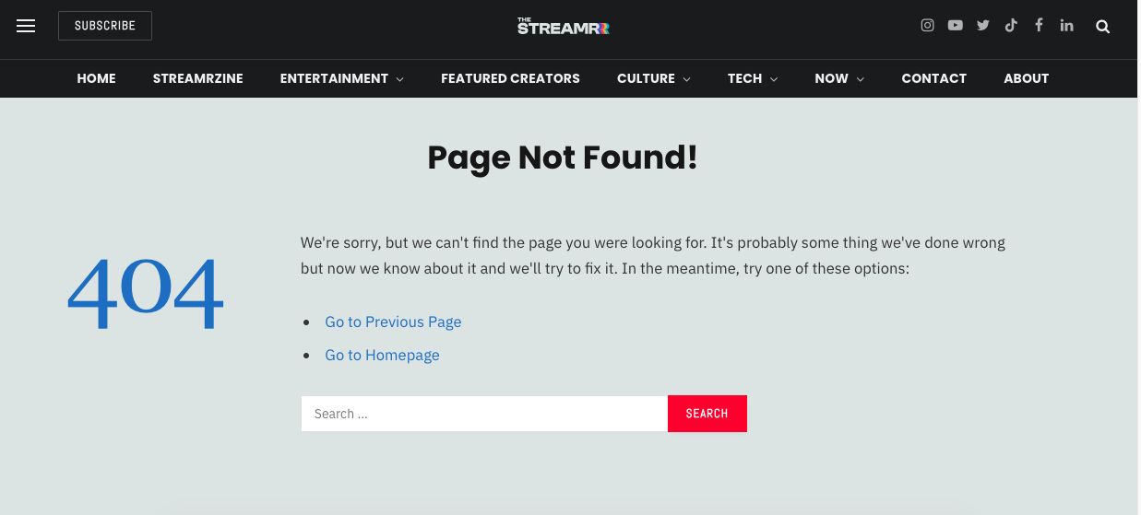This screenshot has width=1141, height=515.
Task: Expand the Entertainment dropdown menu
Action: tap(341, 78)
